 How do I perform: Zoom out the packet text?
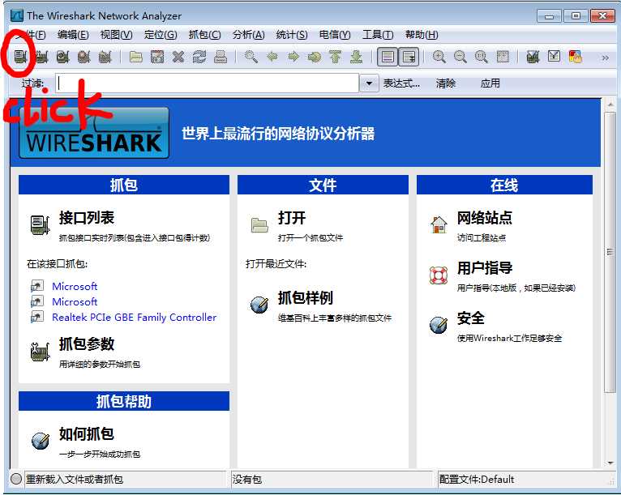pyautogui.click(x=460, y=57)
